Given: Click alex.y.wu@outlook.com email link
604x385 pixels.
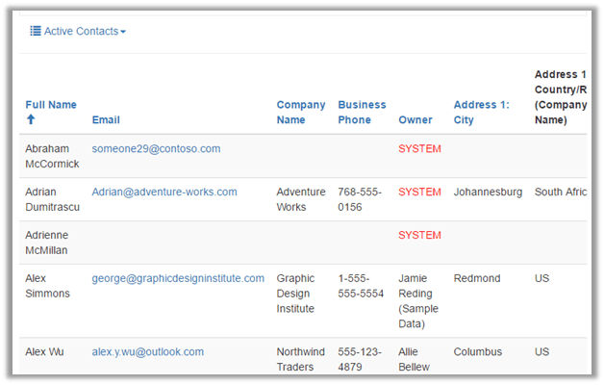Looking at the screenshot, I should (148, 352).
